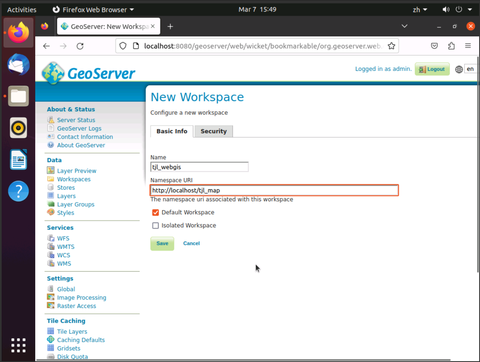The width and height of the screenshot is (480, 362).
Task: Click the Layer Groups stack icon
Action: (51, 204)
